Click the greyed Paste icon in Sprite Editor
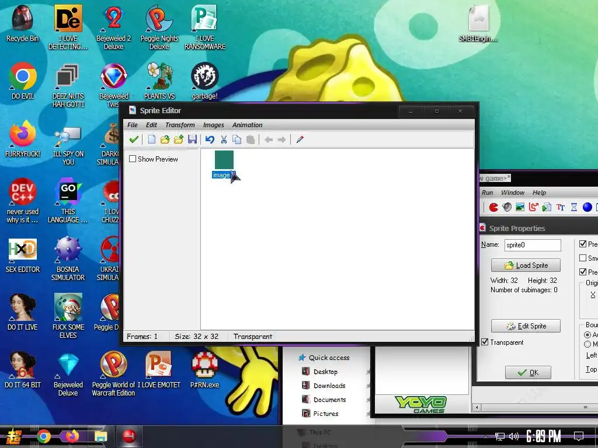Viewport: 598px width, 448px height. click(251, 139)
